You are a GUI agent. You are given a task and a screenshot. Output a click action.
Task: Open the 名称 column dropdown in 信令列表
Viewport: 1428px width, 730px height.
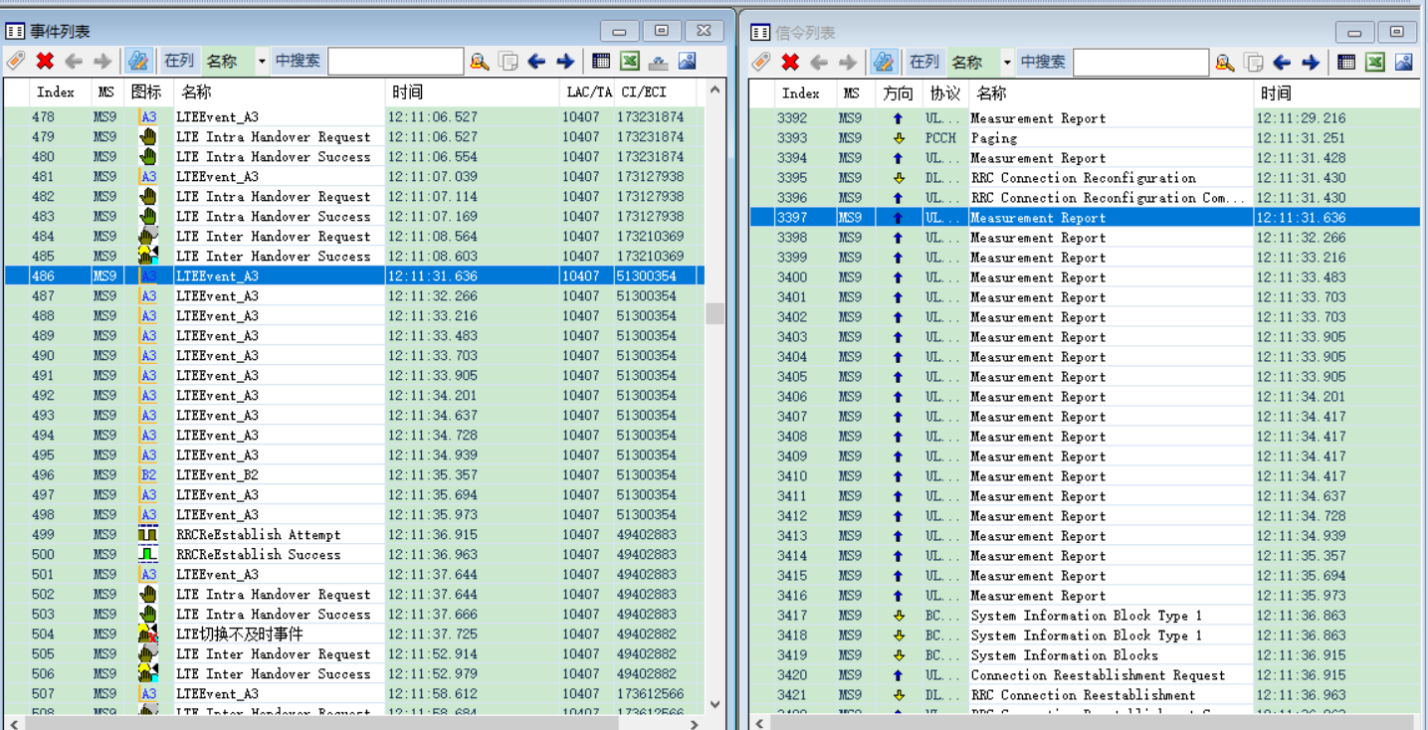click(x=1007, y=62)
